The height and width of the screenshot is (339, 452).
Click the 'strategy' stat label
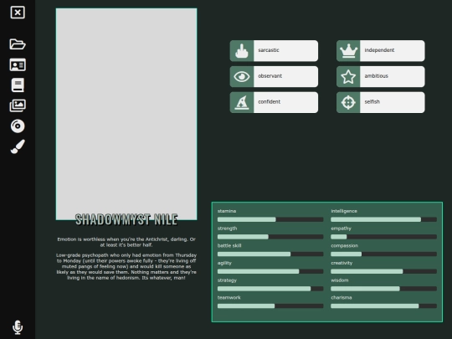pyautogui.click(x=227, y=280)
